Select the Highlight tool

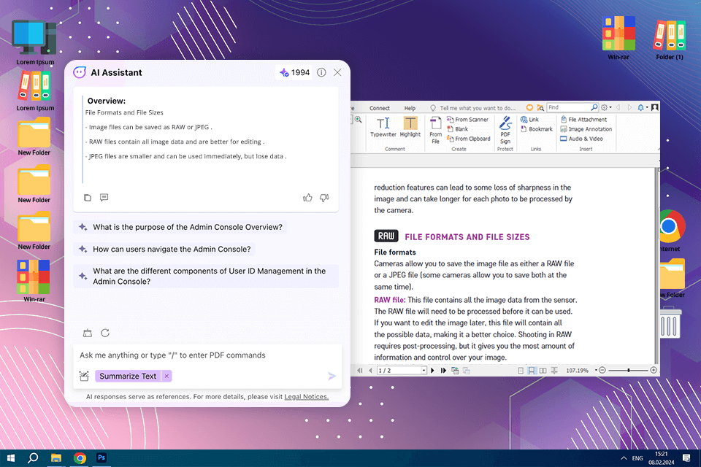click(410, 127)
